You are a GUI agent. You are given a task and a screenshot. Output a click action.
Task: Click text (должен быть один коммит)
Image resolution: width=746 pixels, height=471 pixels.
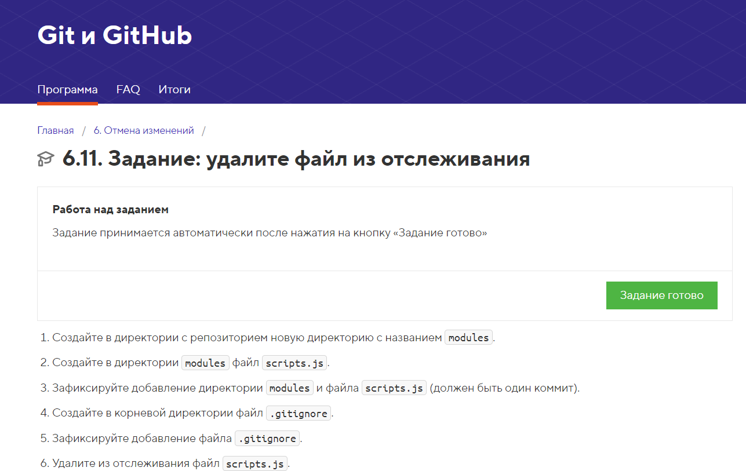point(505,388)
